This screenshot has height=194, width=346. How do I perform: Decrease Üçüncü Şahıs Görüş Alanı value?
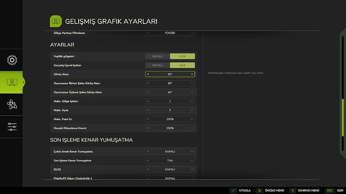click(148, 92)
